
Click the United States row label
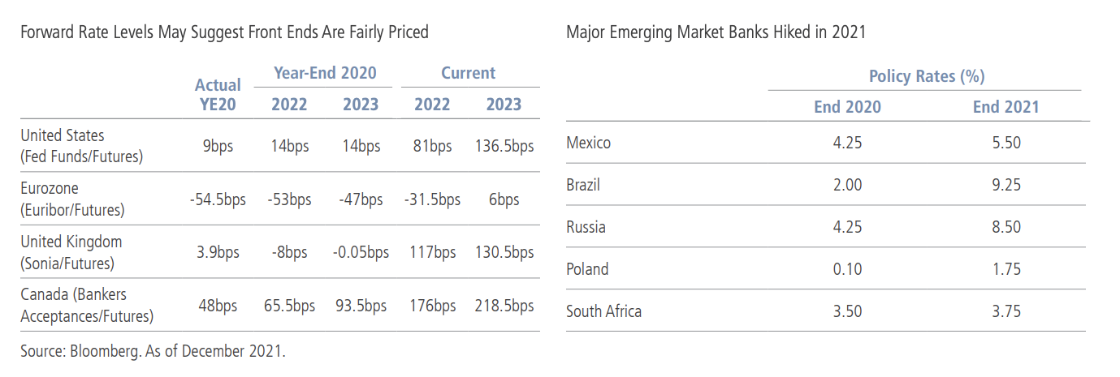coord(81,146)
